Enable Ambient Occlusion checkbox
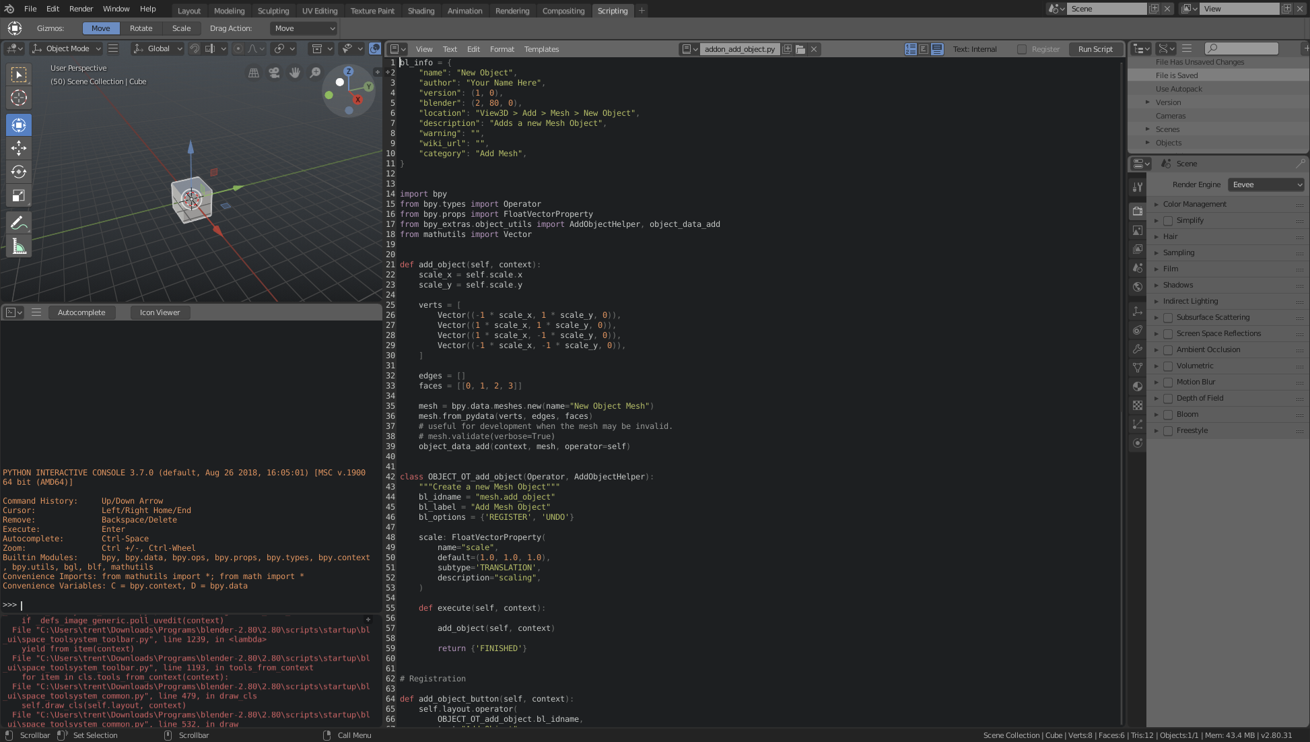 1168,350
